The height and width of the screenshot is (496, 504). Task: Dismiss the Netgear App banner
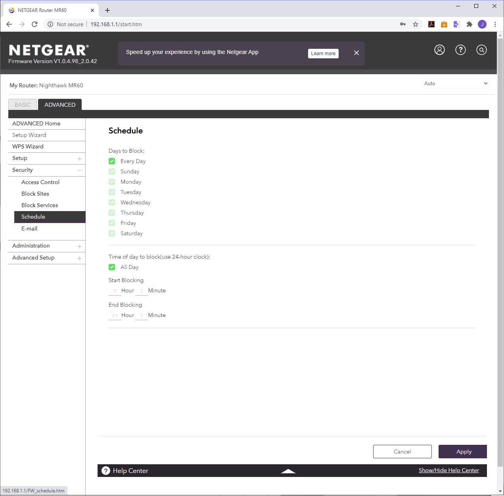click(x=356, y=53)
